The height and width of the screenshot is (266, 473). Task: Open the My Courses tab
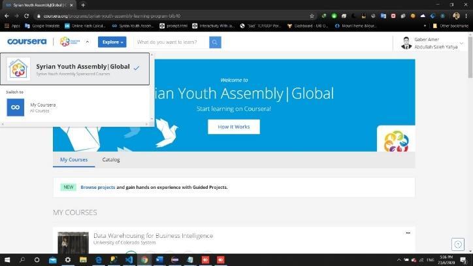pyautogui.click(x=74, y=159)
